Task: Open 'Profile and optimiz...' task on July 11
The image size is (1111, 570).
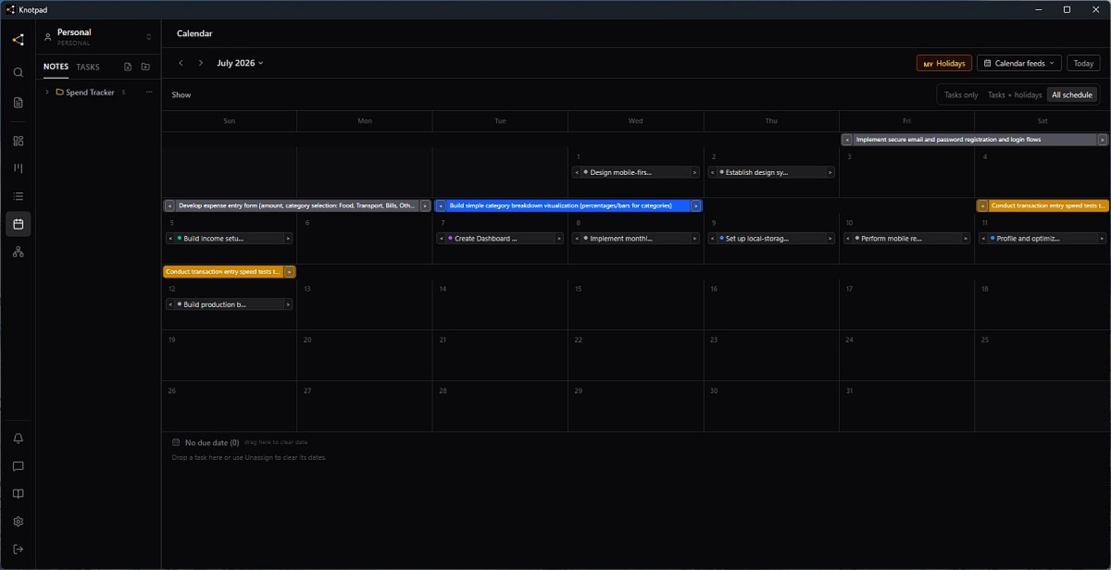Action: point(1043,239)
